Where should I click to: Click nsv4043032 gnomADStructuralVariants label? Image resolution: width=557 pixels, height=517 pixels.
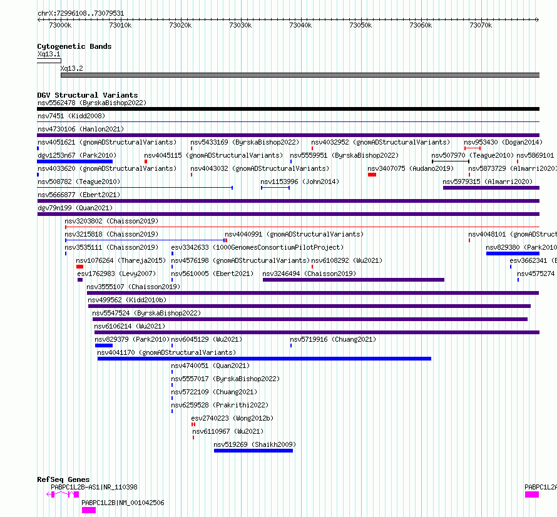click(x=260, y=168)
